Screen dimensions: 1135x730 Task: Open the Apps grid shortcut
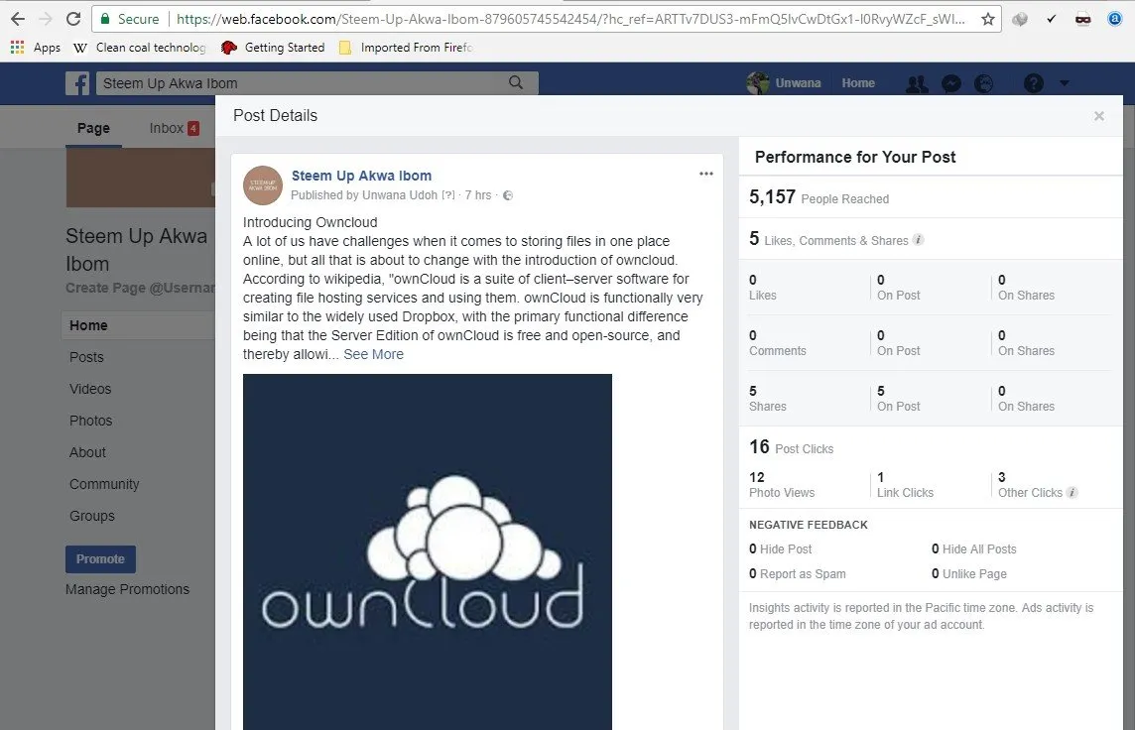[x=36, y=47]
